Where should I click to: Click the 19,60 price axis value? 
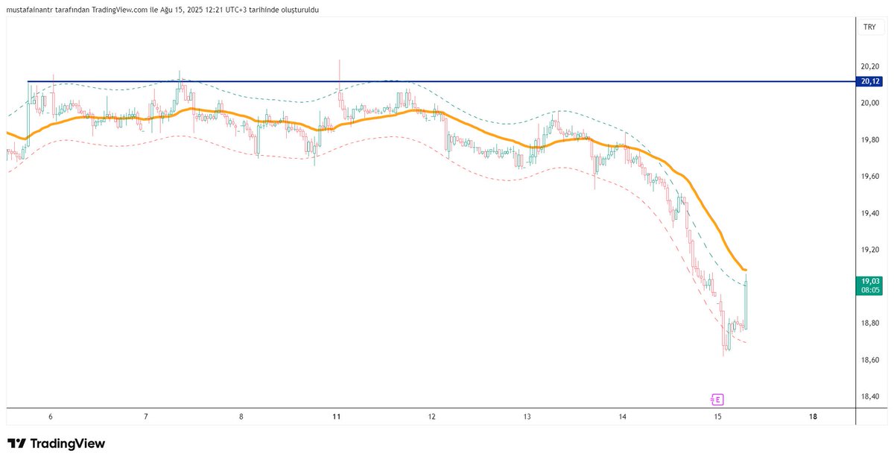pos(869,177)
